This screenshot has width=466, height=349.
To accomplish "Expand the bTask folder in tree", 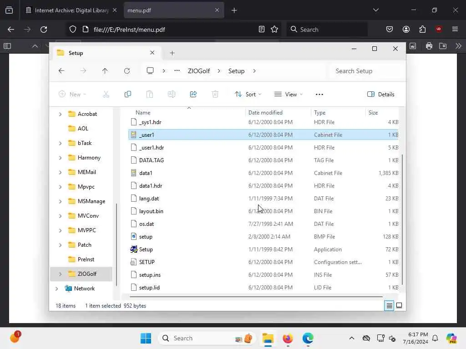I will coord(60,143).
